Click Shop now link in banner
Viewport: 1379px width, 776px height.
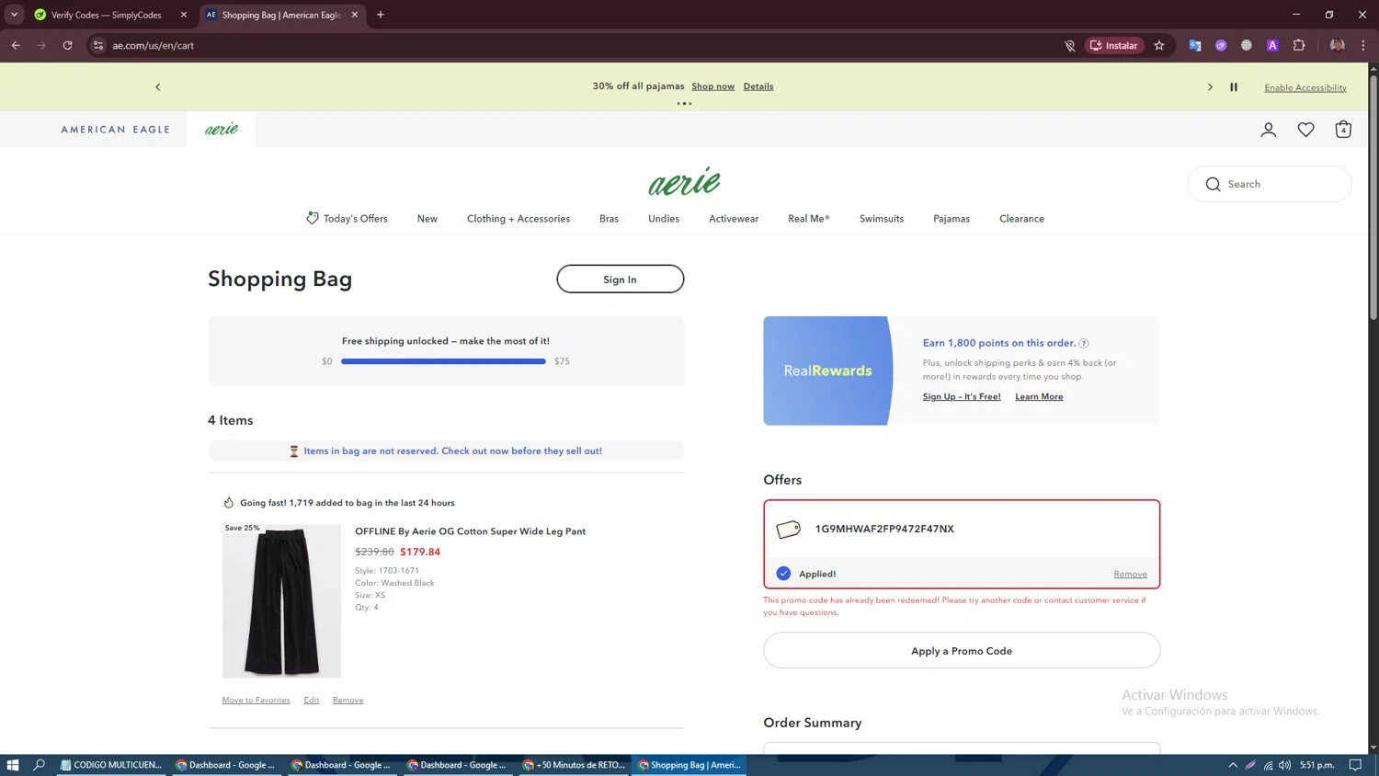(x=712, y=86)
